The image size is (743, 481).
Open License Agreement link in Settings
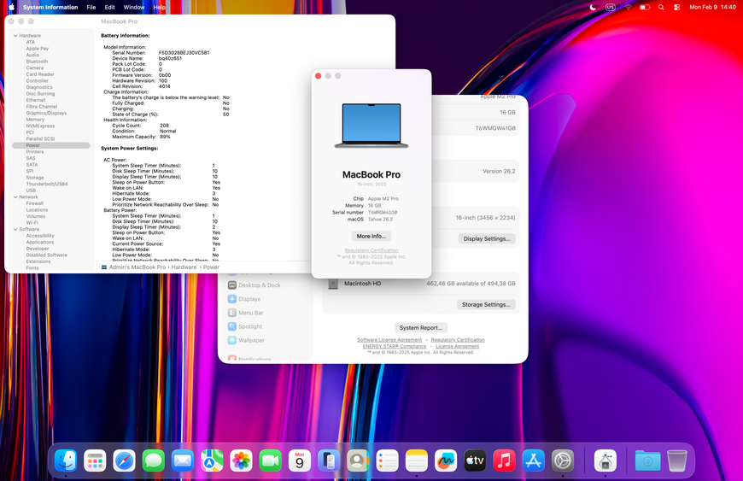click(457, 346)
